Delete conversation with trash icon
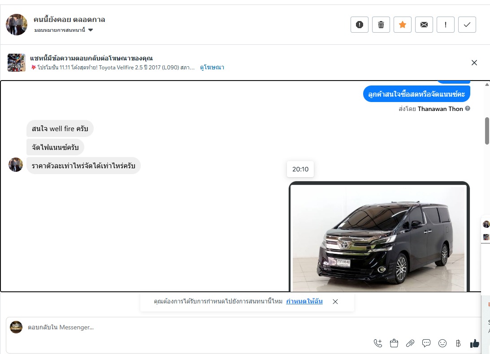This screenshot has width=490, height=354. (x=381, y=25)
